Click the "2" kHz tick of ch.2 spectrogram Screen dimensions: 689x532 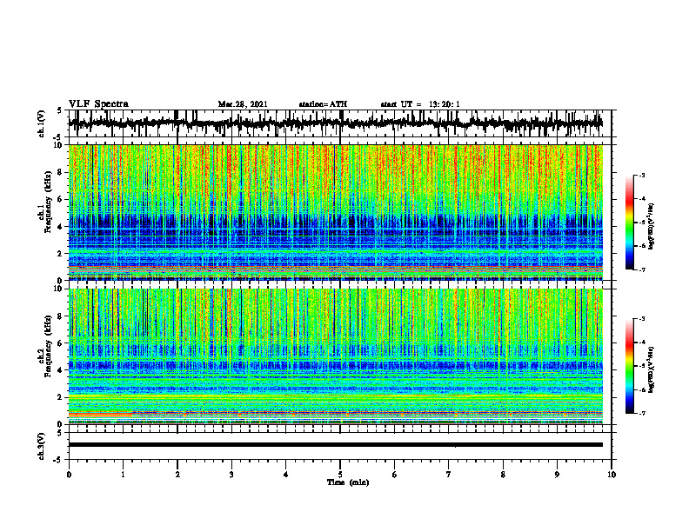coord(60,397)
